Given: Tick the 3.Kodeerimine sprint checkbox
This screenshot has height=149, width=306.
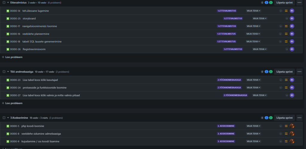Looking at the screenshot, I should pos(4,118).
